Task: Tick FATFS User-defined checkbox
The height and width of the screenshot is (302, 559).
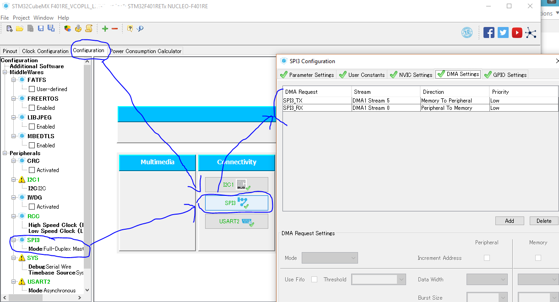Action: [x=32, y=89]
